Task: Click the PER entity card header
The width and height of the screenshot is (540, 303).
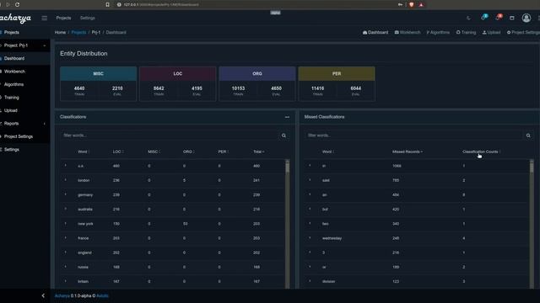Action: tap(337, 74)
